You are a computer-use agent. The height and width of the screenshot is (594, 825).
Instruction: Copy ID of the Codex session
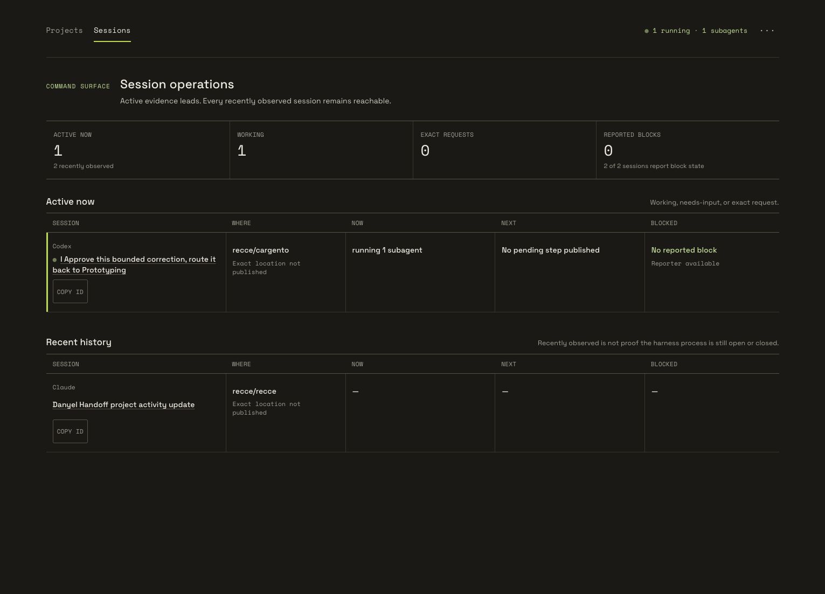pos(70,291)
